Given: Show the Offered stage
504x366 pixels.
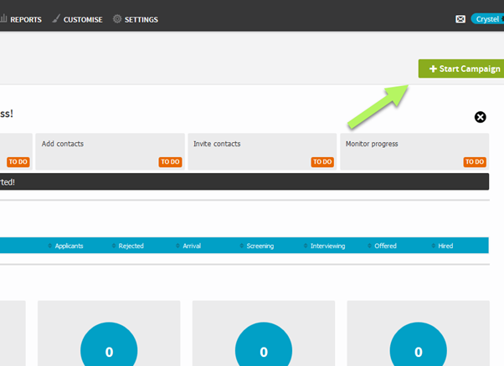Looking at the screenshot, I should [x=385, y=247].
